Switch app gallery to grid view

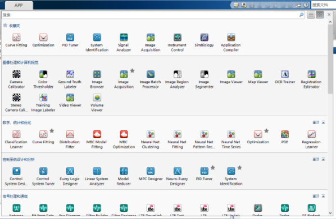tap(320, 15)
